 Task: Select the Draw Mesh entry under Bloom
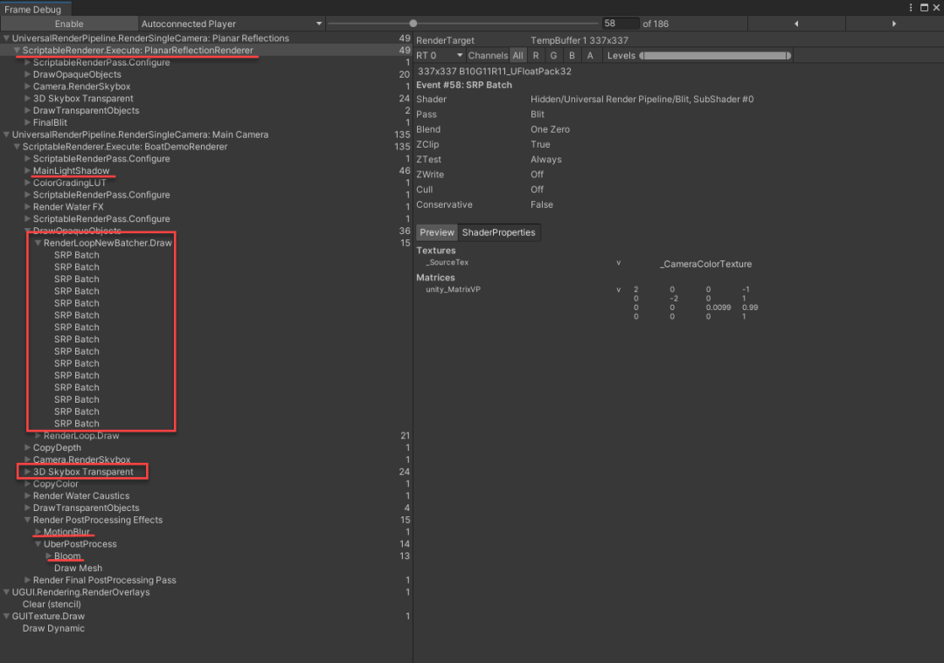pos(78,568)
